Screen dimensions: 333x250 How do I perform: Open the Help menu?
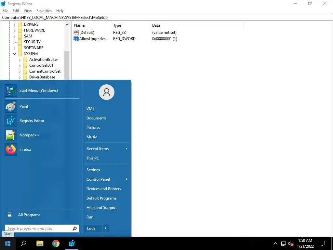pyautogui.click(x=60, y=11)
